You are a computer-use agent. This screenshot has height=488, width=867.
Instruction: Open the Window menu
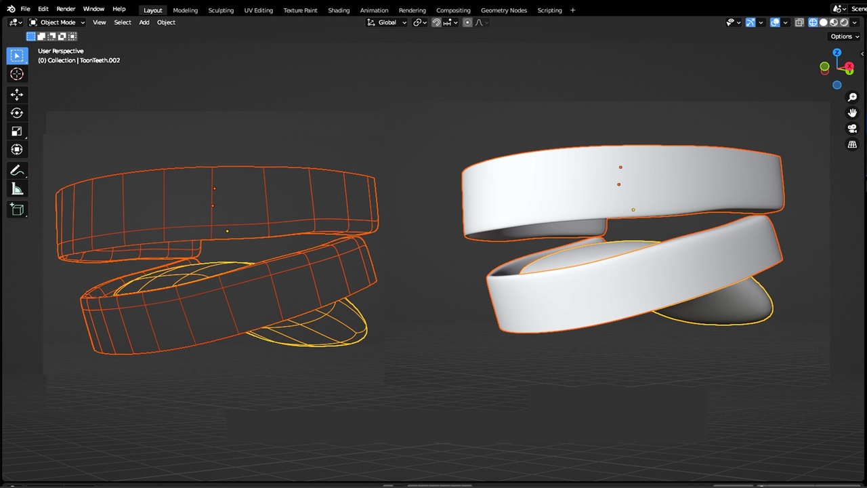click(x=93, y=9)
